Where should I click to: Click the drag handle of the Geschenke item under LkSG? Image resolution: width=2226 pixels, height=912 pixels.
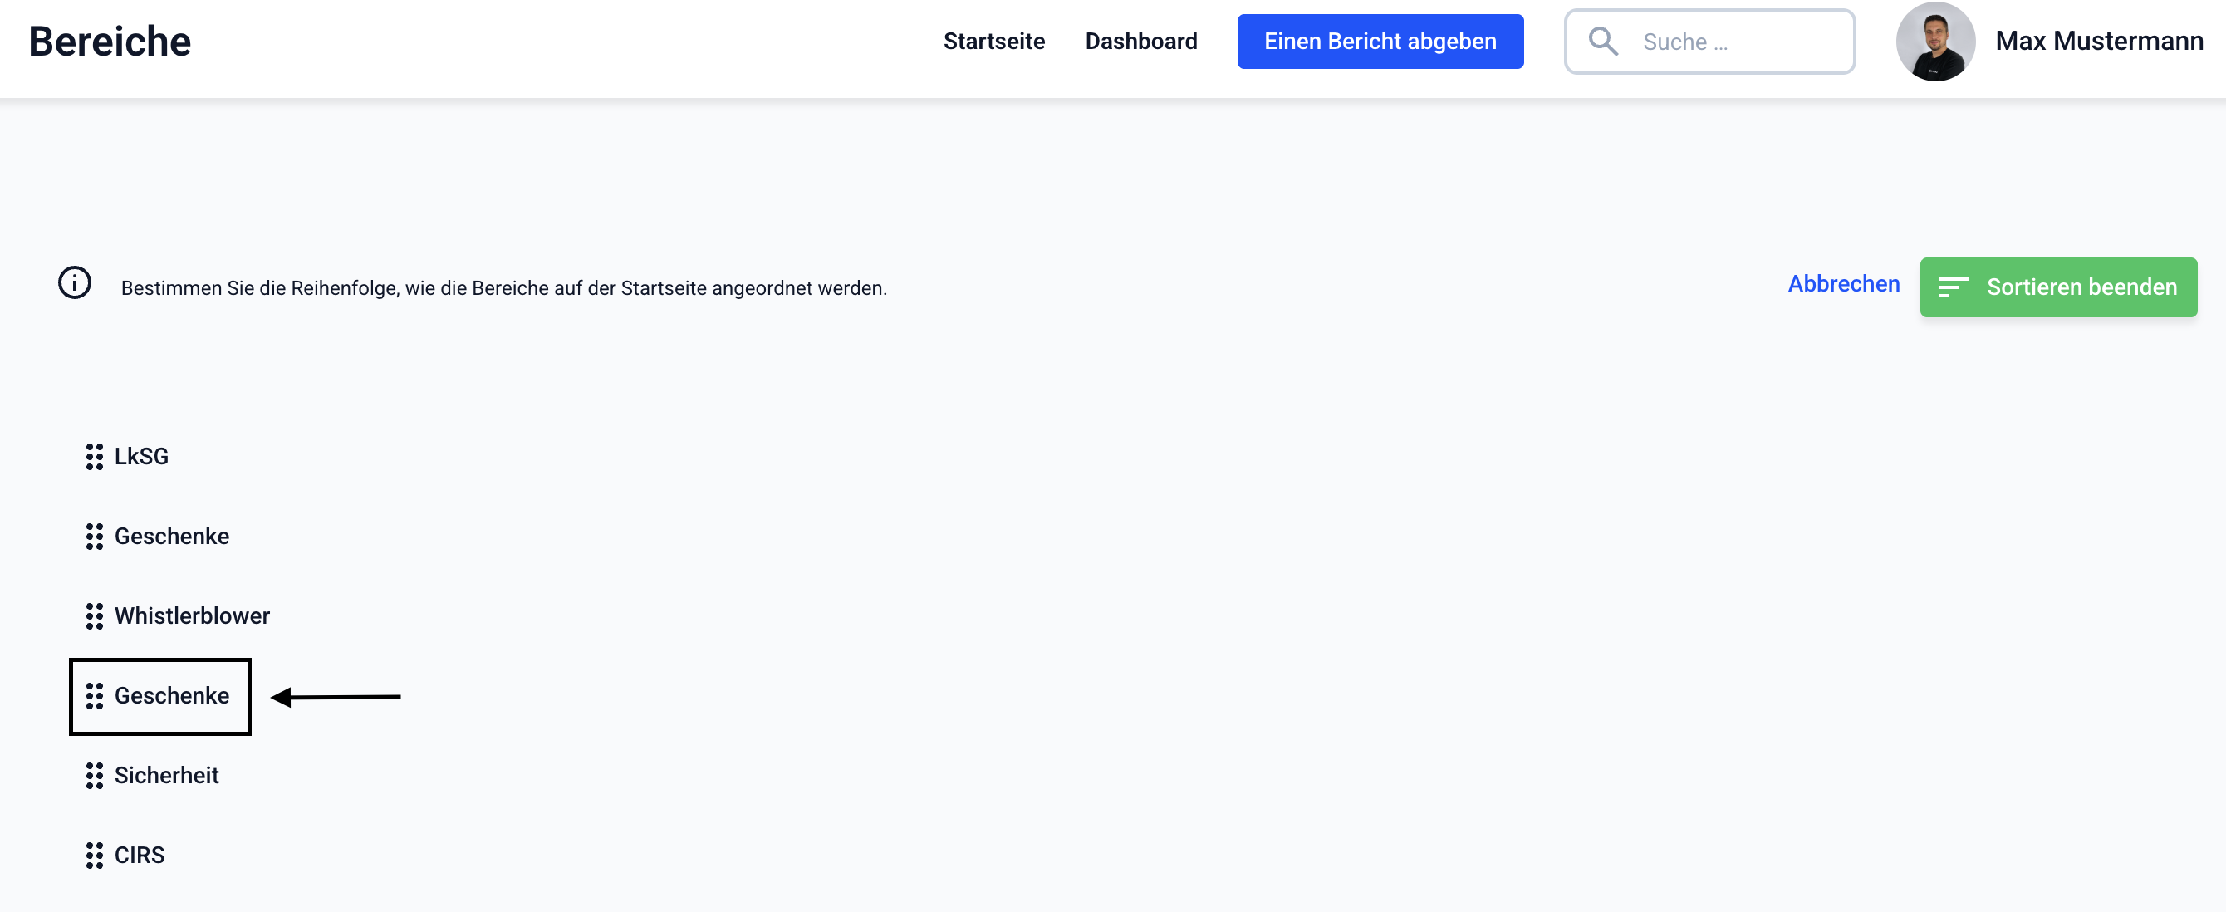94,536
